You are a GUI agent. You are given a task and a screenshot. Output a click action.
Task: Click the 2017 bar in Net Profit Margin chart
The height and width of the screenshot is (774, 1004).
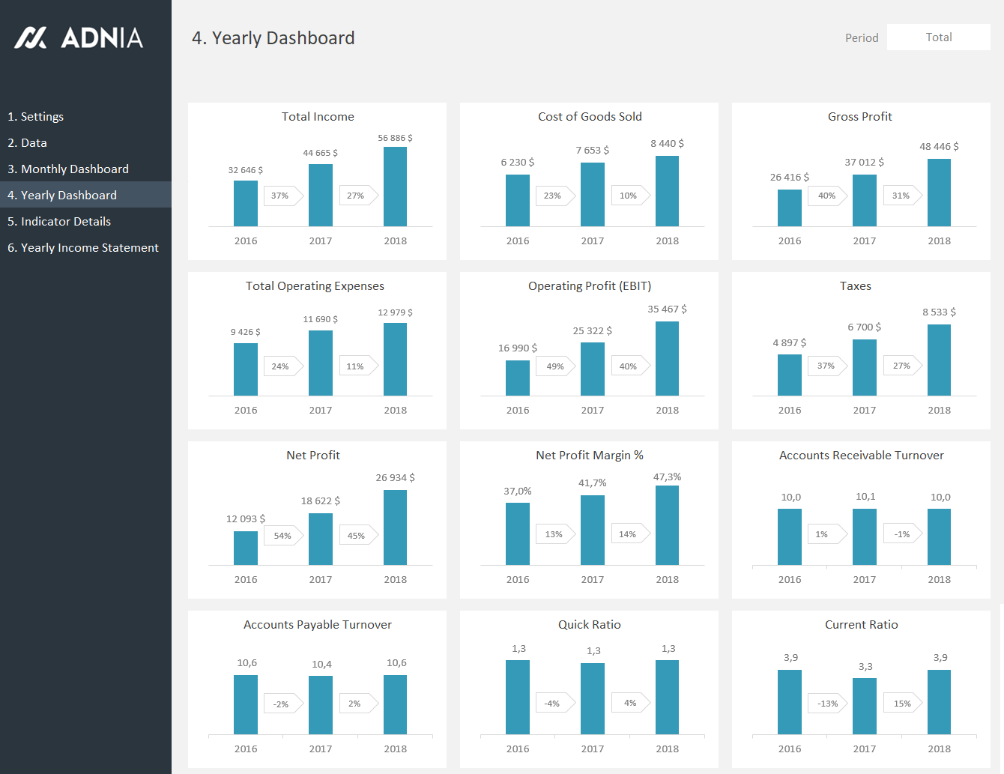tap(592, 530)
